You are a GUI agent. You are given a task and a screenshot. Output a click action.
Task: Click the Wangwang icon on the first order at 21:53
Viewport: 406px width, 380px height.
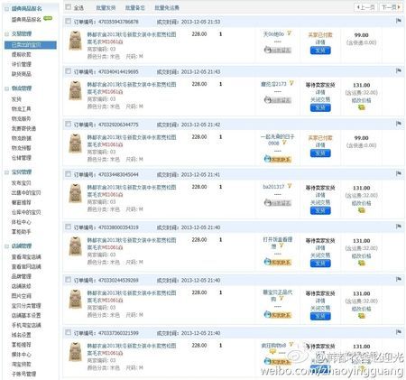point(278,50)
